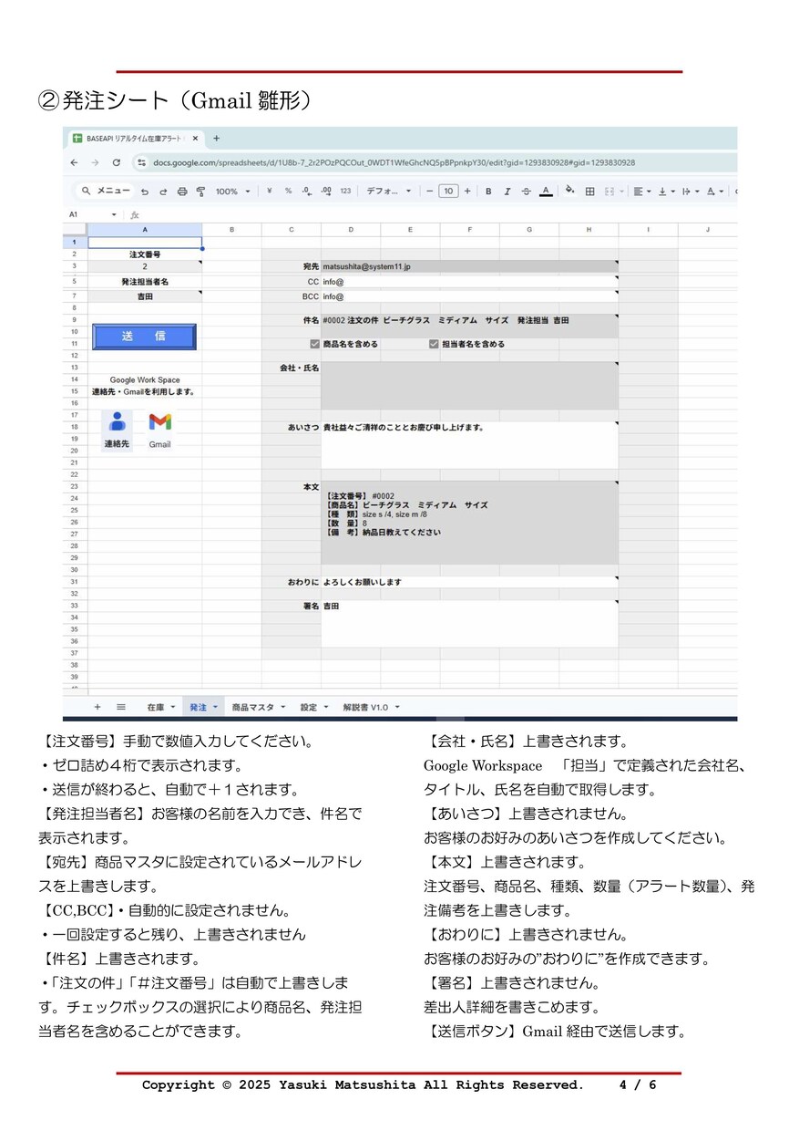Viewport: 799px width, 1131px height.
Task: Click the site info icon in address bar
Action: click(x=141, y=162)
